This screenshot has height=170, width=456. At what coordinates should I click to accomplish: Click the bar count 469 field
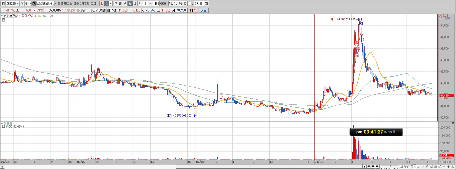click(x=156, y=3)
